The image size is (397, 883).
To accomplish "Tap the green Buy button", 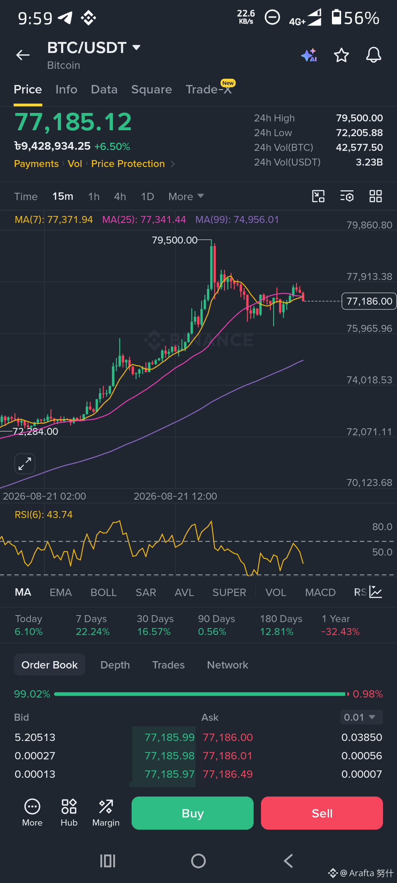I will click(193, 813).
